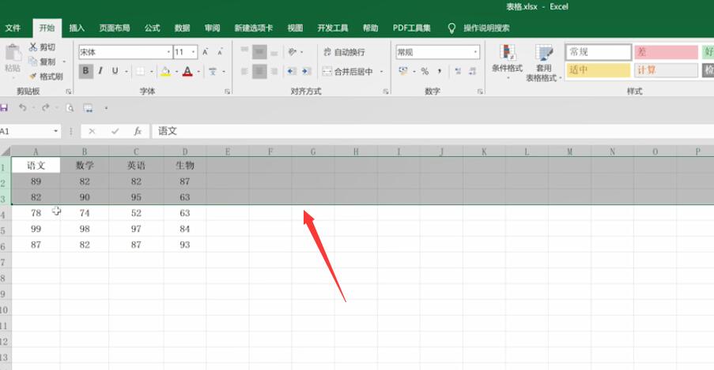Cancel the formula bar entry with X
The image size is (714, 370).
(x=92, y=132)
